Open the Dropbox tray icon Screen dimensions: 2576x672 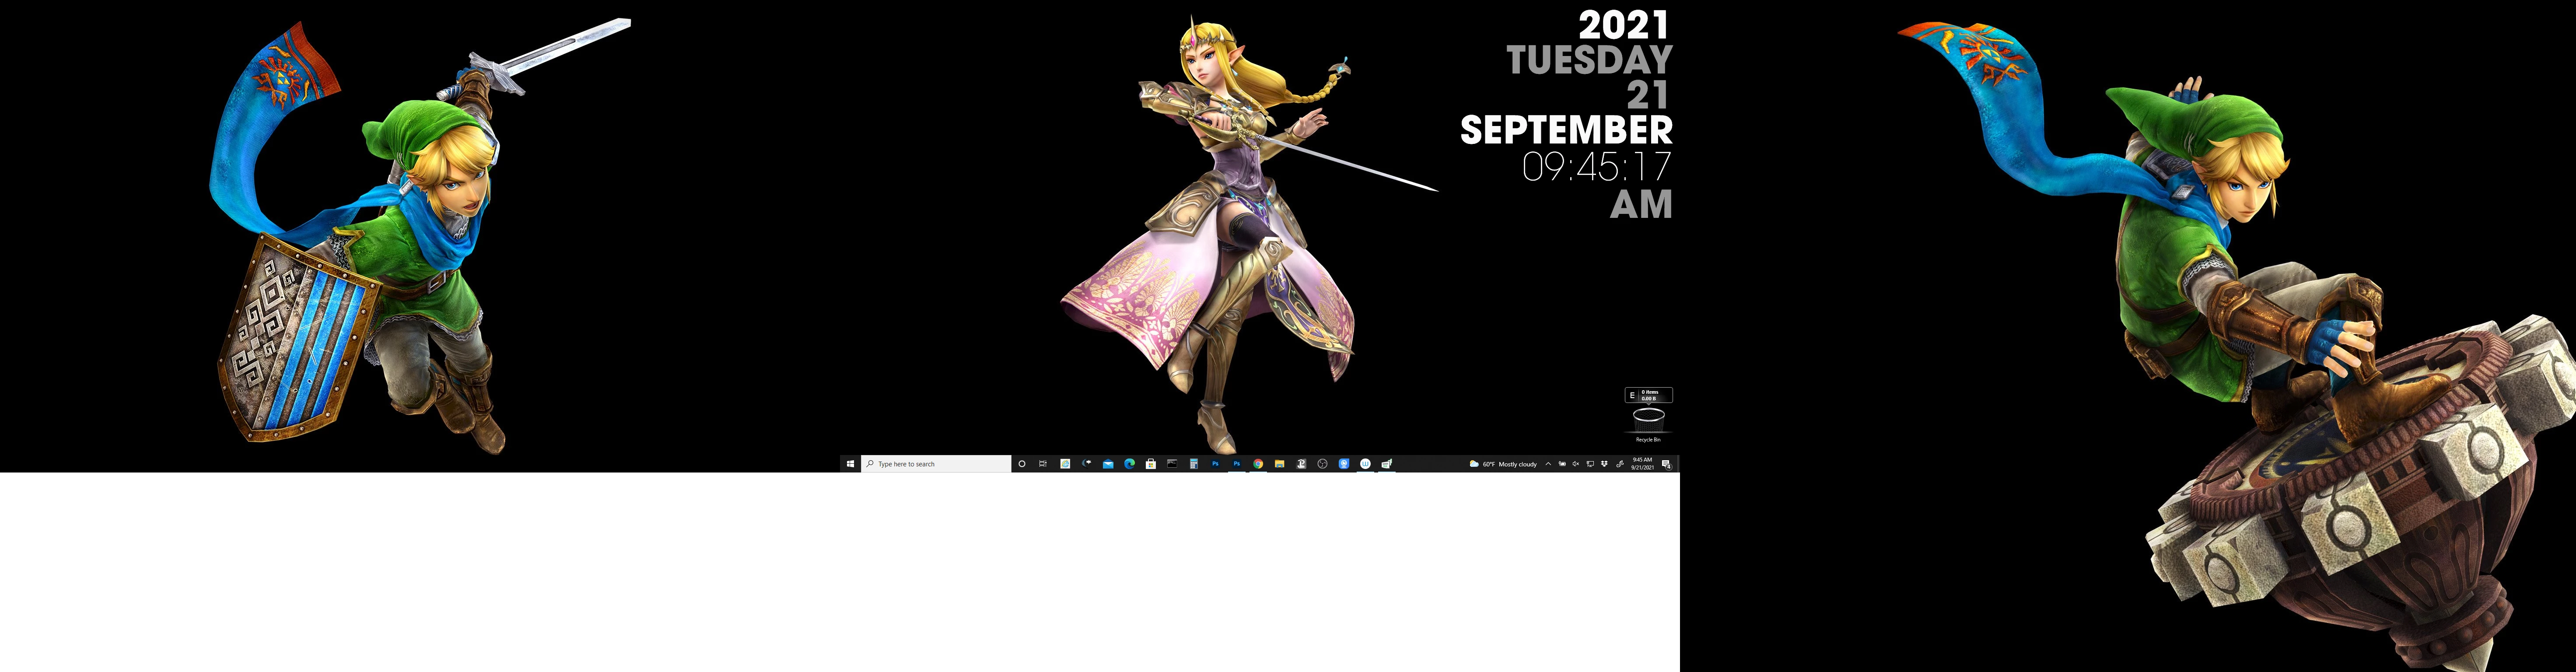coord(1604,464)
